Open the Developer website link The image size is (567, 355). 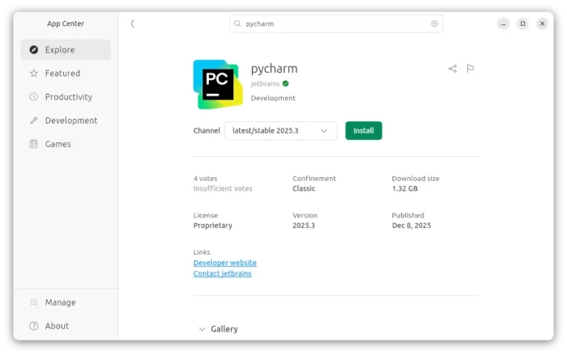point(224,263)
